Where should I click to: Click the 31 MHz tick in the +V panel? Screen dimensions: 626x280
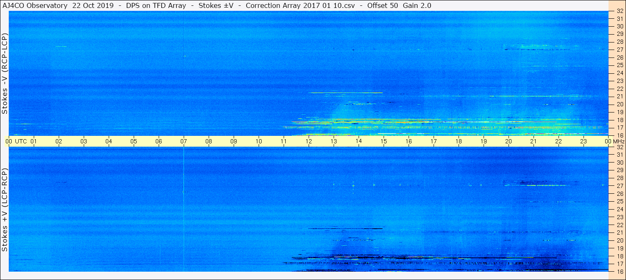coord(620,155)
